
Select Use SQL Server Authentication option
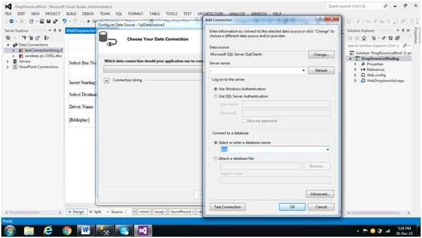coord(216,96)
